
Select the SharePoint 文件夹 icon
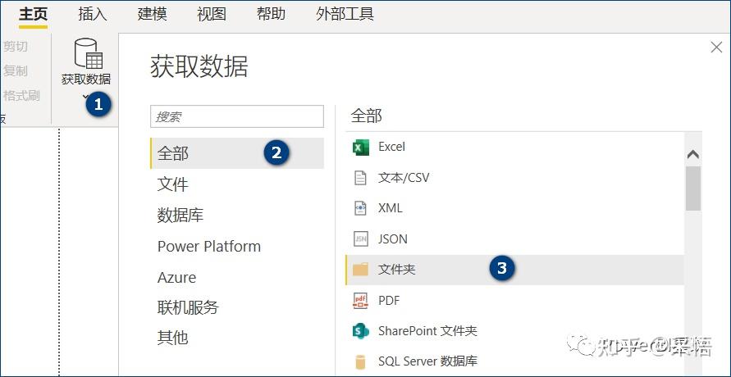coord(360,331)
